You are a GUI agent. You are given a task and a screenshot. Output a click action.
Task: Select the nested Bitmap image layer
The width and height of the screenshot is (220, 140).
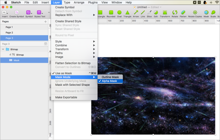tap(24, 55)
